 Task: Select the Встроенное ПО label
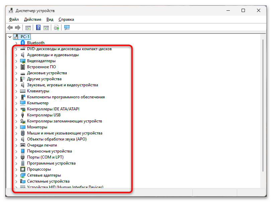click(41, 67)
